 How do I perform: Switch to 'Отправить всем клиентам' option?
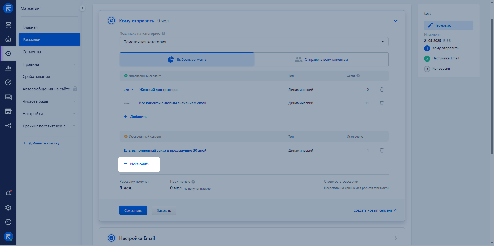(x=321, y=59)
